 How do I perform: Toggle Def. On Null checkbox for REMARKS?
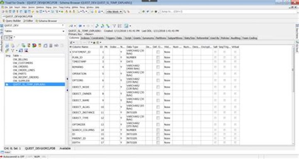(158, 67)
